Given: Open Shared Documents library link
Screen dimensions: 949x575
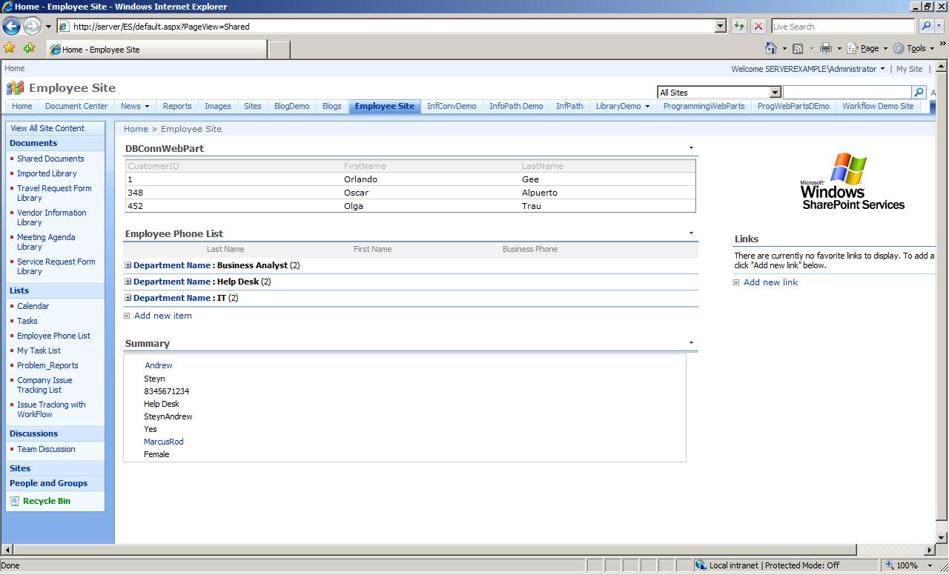Looking at the screenshot, I should coord(50,159).
